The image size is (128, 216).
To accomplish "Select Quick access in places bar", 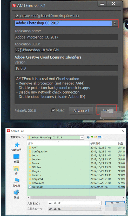I will [x=16, y=147].
